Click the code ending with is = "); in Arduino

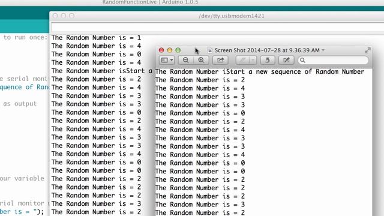click(22, 211)
